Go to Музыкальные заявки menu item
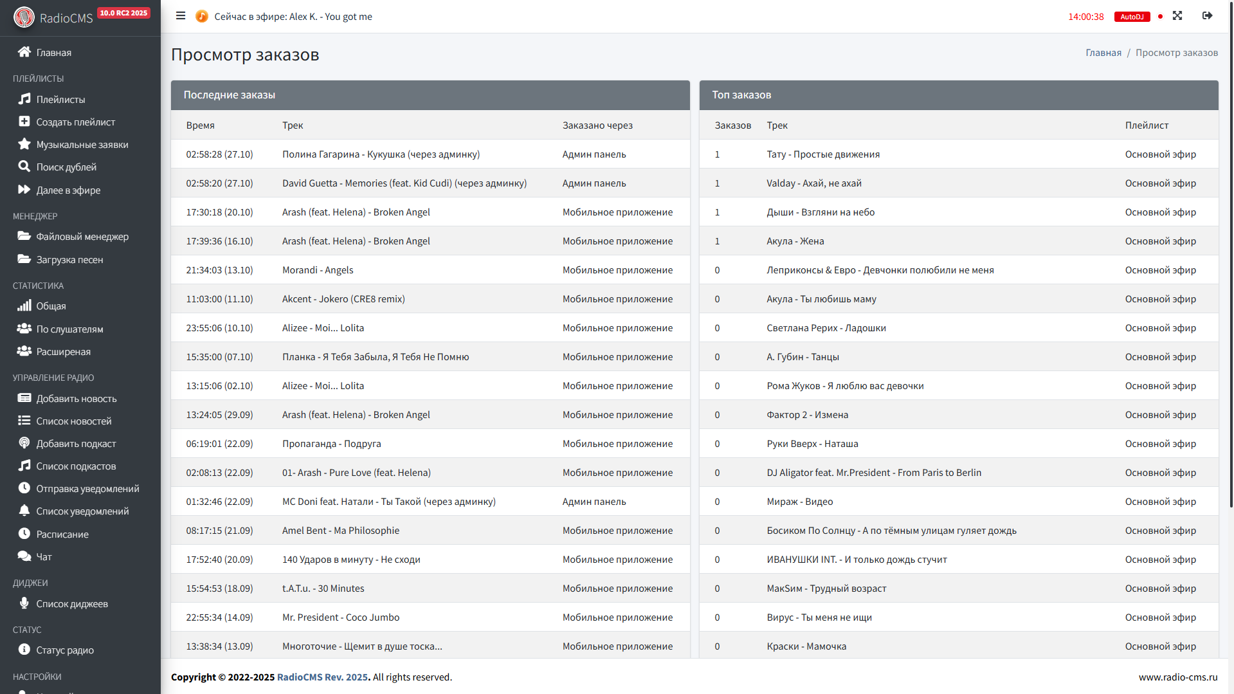 coord(82,145)
